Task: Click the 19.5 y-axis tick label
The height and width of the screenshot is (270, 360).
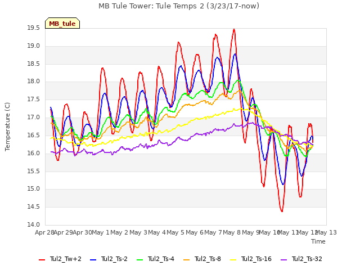Action: pos(34,28)
